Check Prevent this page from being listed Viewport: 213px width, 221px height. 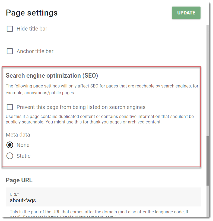pos(10,107)
